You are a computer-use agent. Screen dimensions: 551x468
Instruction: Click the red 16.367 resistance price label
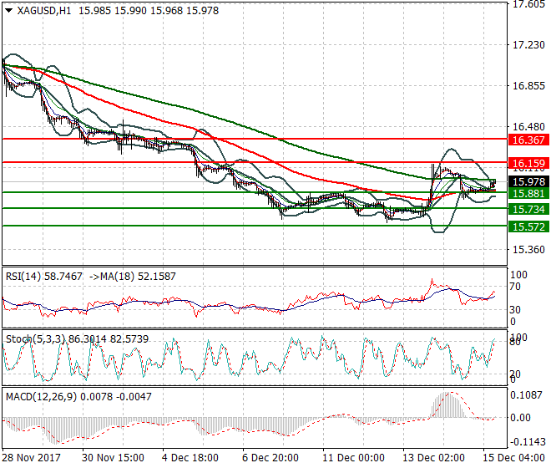tap(528, 140)
